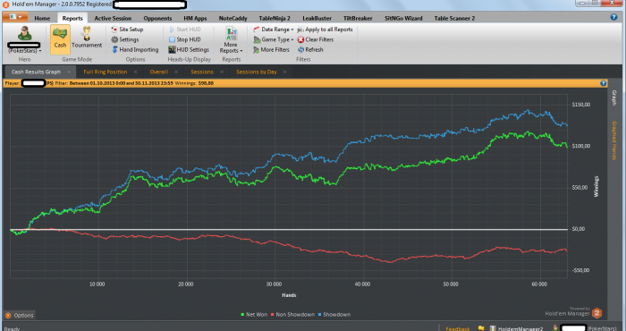Switch to the Full Ring Position report tab

(x=105, y=72)
